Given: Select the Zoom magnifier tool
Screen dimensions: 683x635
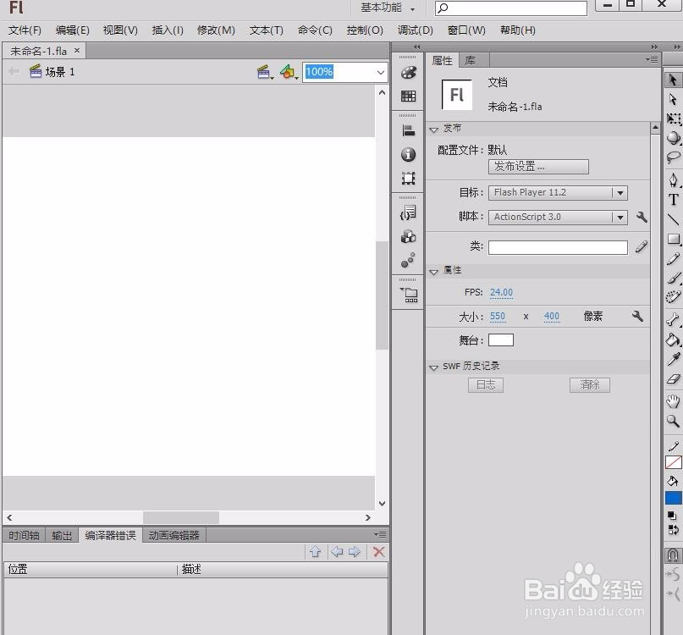Looking at the screenshot, I should tap(674, 421).
